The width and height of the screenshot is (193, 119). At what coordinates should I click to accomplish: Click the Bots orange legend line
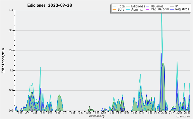(114, 9)
